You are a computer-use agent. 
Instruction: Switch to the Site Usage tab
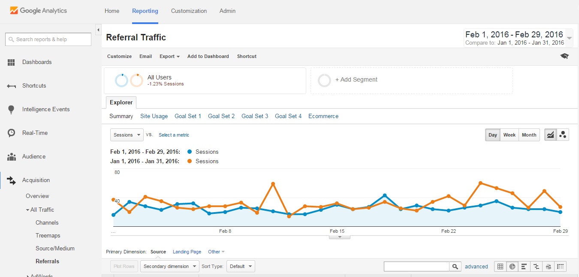154,116
